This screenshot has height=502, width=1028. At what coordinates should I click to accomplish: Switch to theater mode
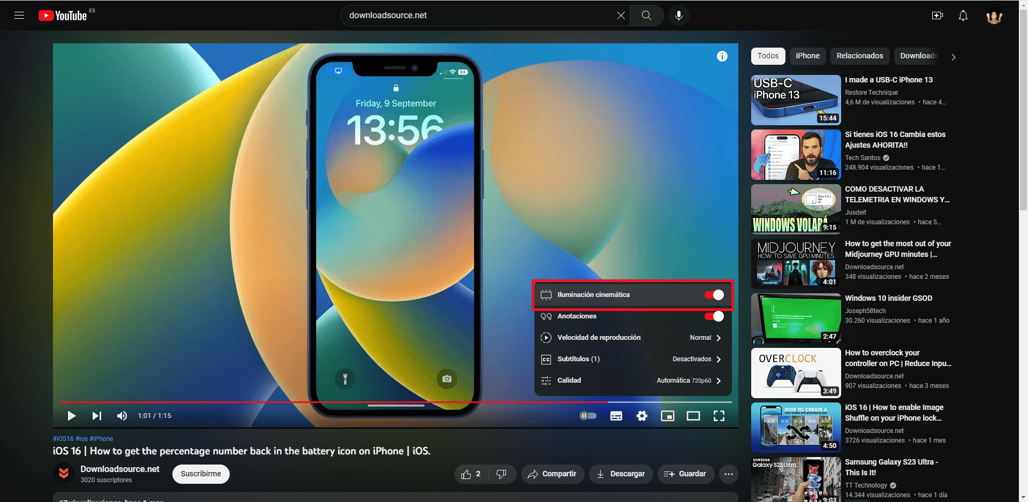click(x=693, y=416)
